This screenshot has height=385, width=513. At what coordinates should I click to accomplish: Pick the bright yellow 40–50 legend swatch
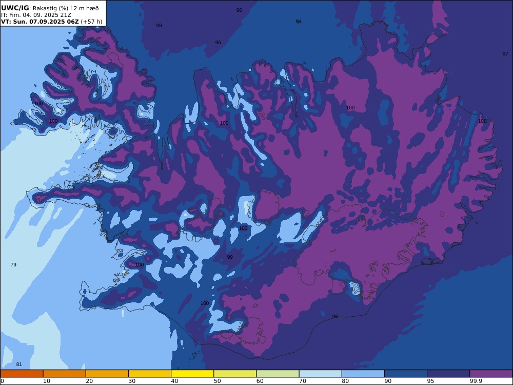[192, 374]
